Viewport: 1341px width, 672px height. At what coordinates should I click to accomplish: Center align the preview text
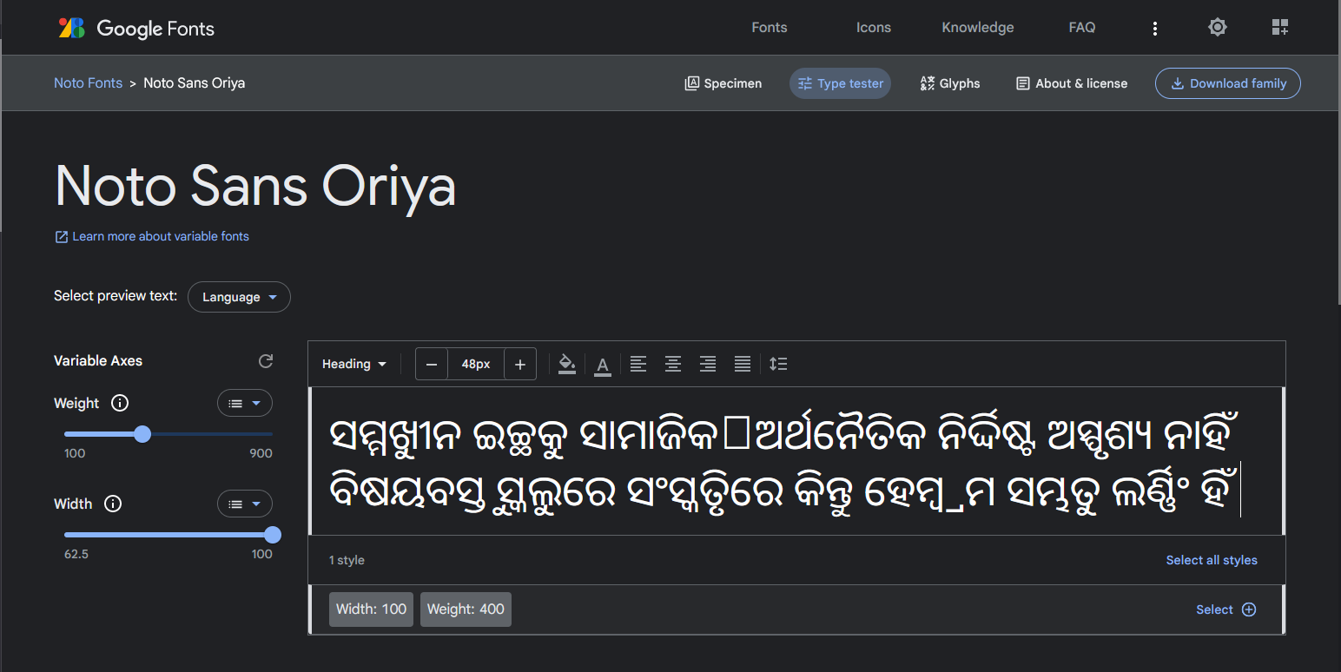point(673,365)
